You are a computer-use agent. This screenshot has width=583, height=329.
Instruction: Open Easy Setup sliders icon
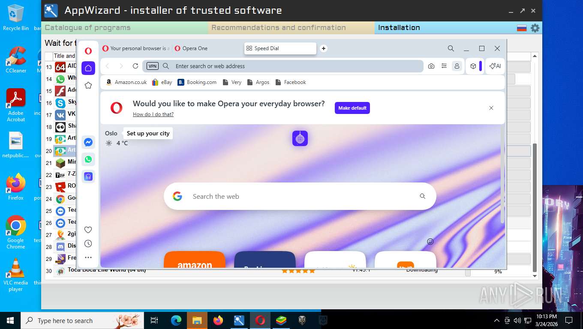point(444,66)
